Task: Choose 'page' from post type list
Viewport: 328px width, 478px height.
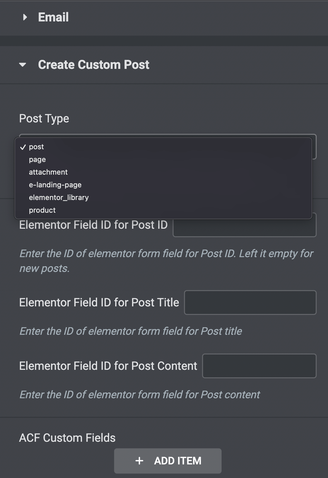Action: tap(37, 160)
